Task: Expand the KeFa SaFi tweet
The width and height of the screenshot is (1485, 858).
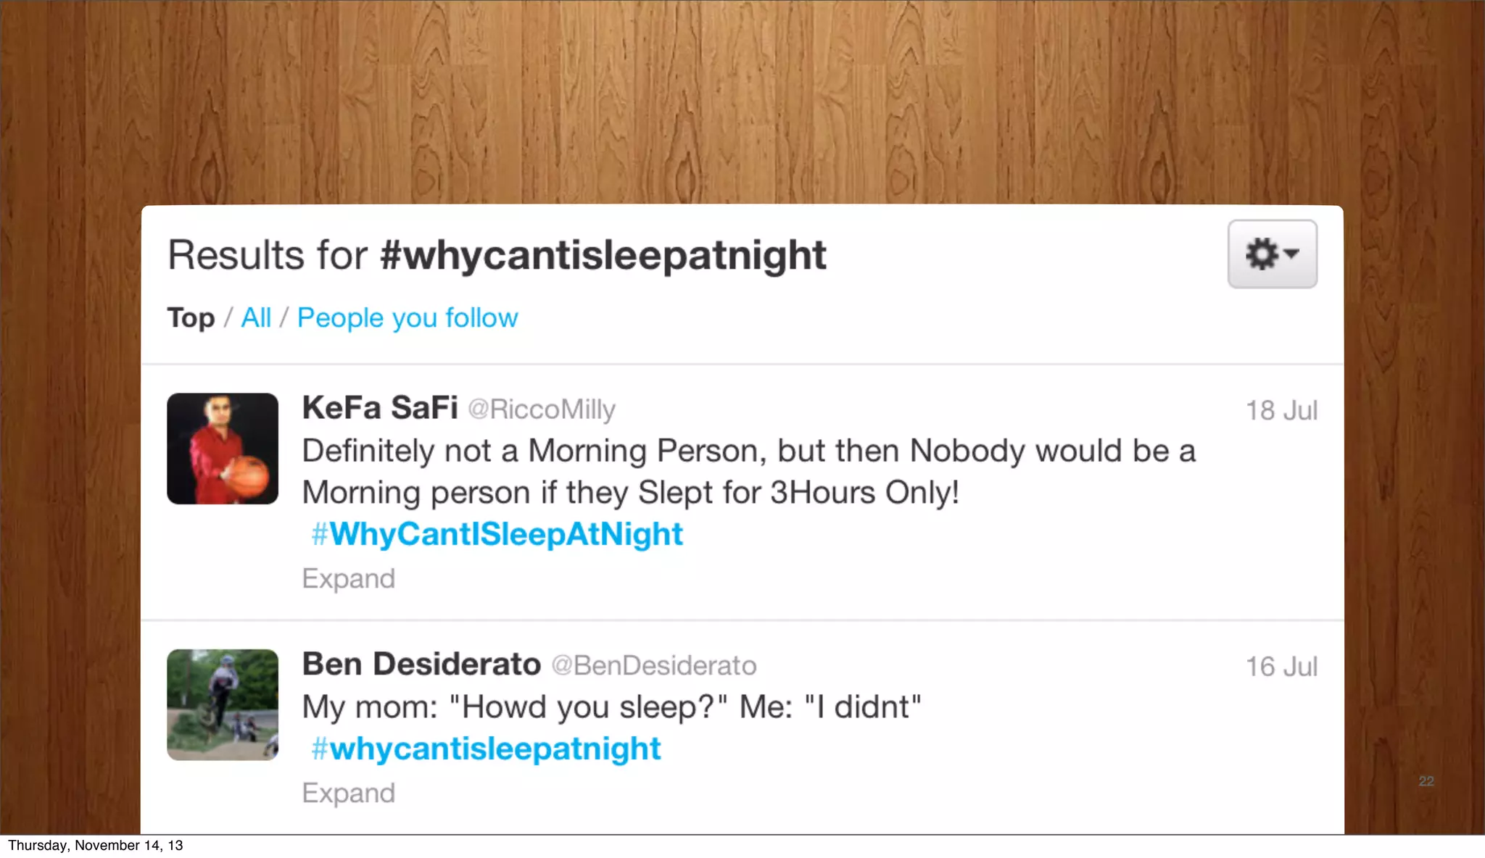Action: click(x=349, y=579)
